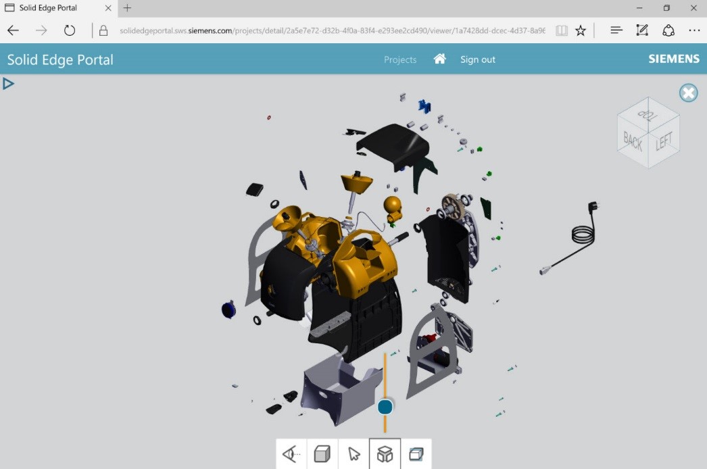This screenshot has width=707, height=469.
Task: Click the Home icon in the navigation bar
Action: coord(440,59)
